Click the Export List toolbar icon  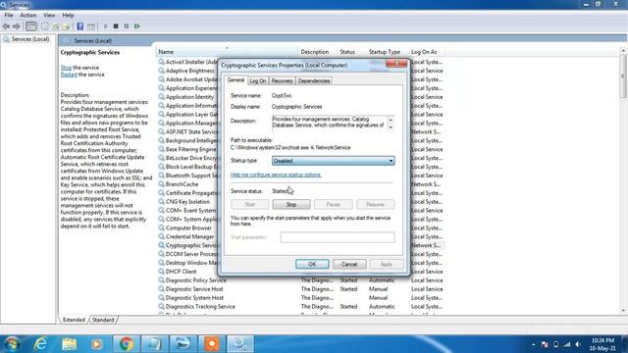coord(66,26)
